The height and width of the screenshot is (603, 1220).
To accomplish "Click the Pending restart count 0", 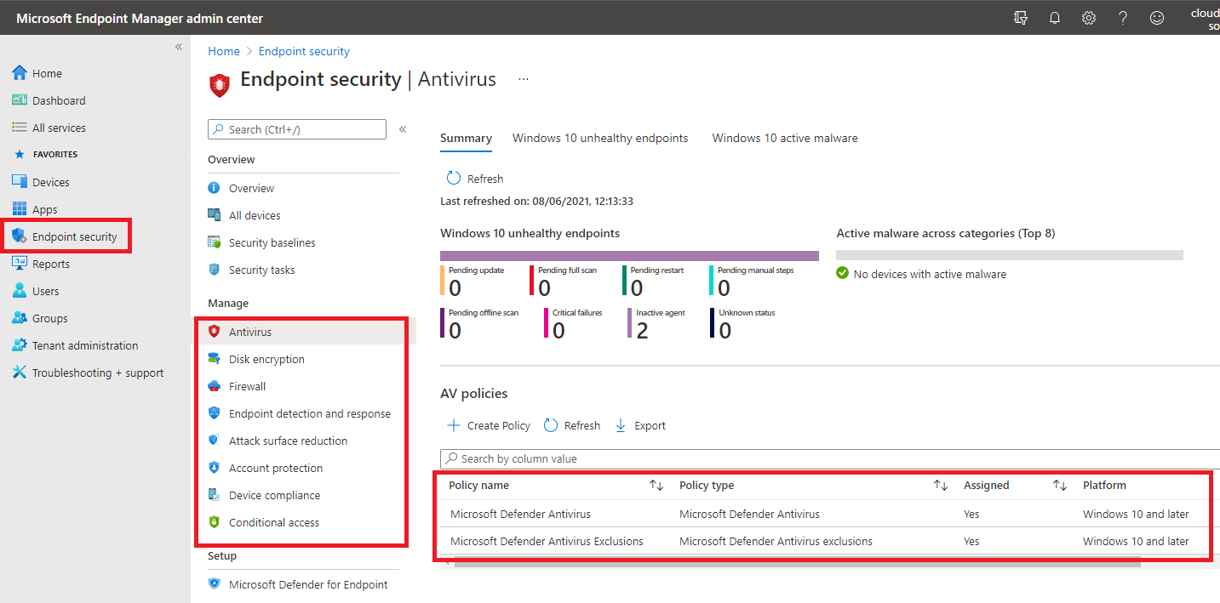I will [x=637, y=287].
